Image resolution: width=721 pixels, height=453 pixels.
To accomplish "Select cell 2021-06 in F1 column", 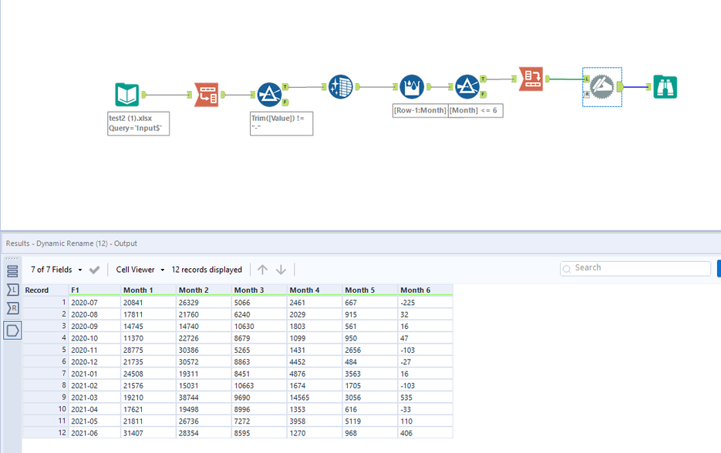I will [x=95, y=433].
